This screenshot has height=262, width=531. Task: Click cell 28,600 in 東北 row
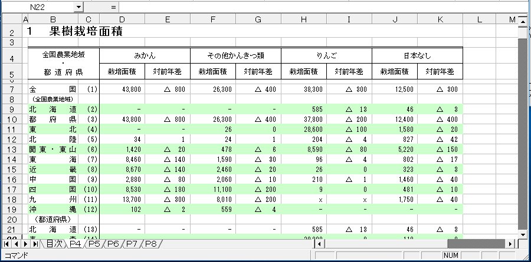click(x=304, y=129)
